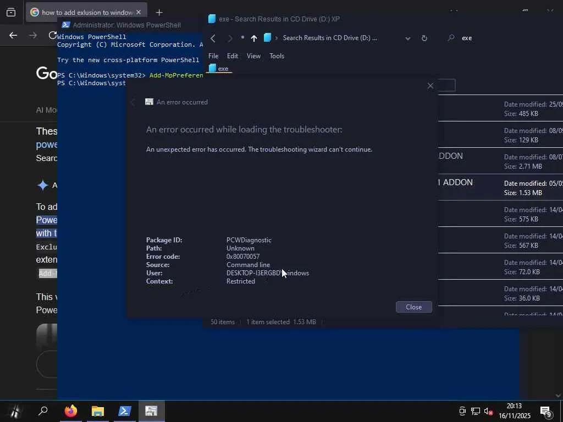Open Firefox from the taskbar

70,411
